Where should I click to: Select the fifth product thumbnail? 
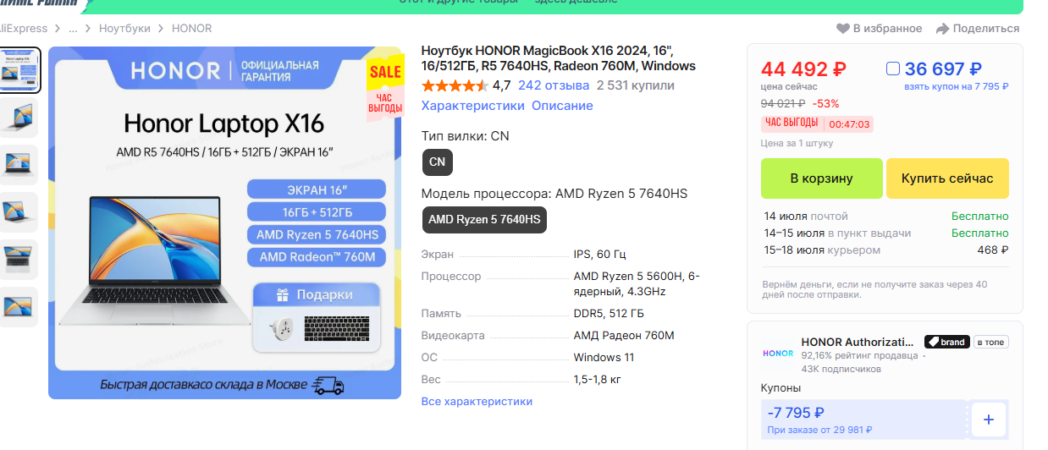[18, 260]
